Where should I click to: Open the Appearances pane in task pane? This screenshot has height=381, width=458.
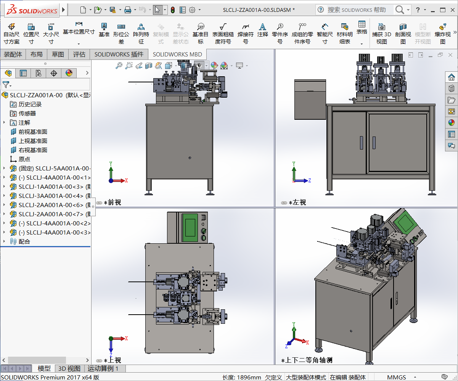pos(452,123)
